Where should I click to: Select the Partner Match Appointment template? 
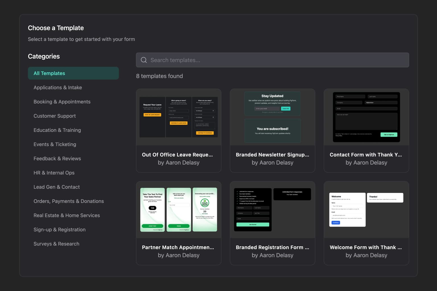tap(178, 223)
